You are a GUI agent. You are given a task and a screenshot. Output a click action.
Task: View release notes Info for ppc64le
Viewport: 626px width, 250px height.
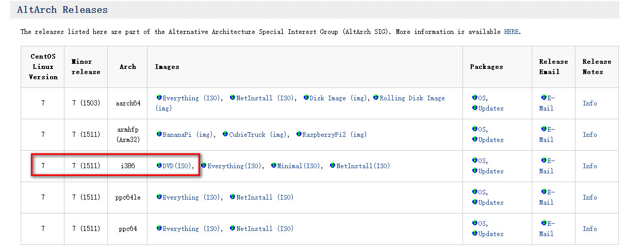click(590, 198)
